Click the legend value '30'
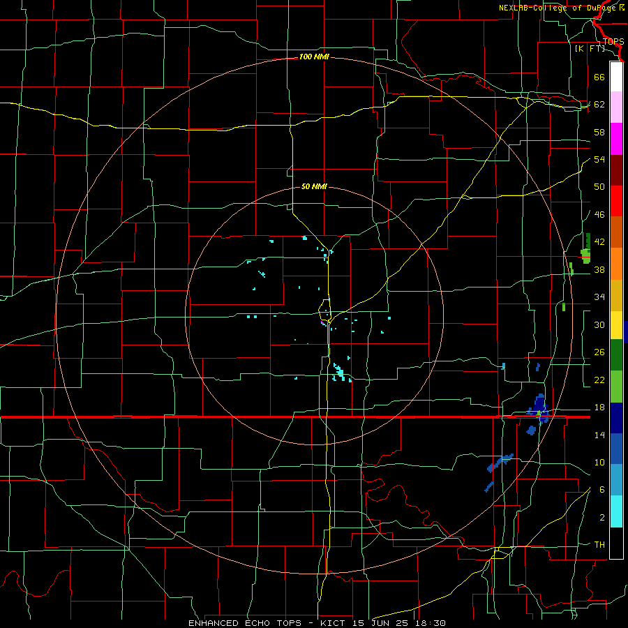This screenshot has height=628, width=628. tap(599, 324)
